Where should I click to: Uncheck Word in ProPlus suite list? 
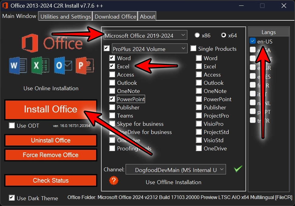112,58
